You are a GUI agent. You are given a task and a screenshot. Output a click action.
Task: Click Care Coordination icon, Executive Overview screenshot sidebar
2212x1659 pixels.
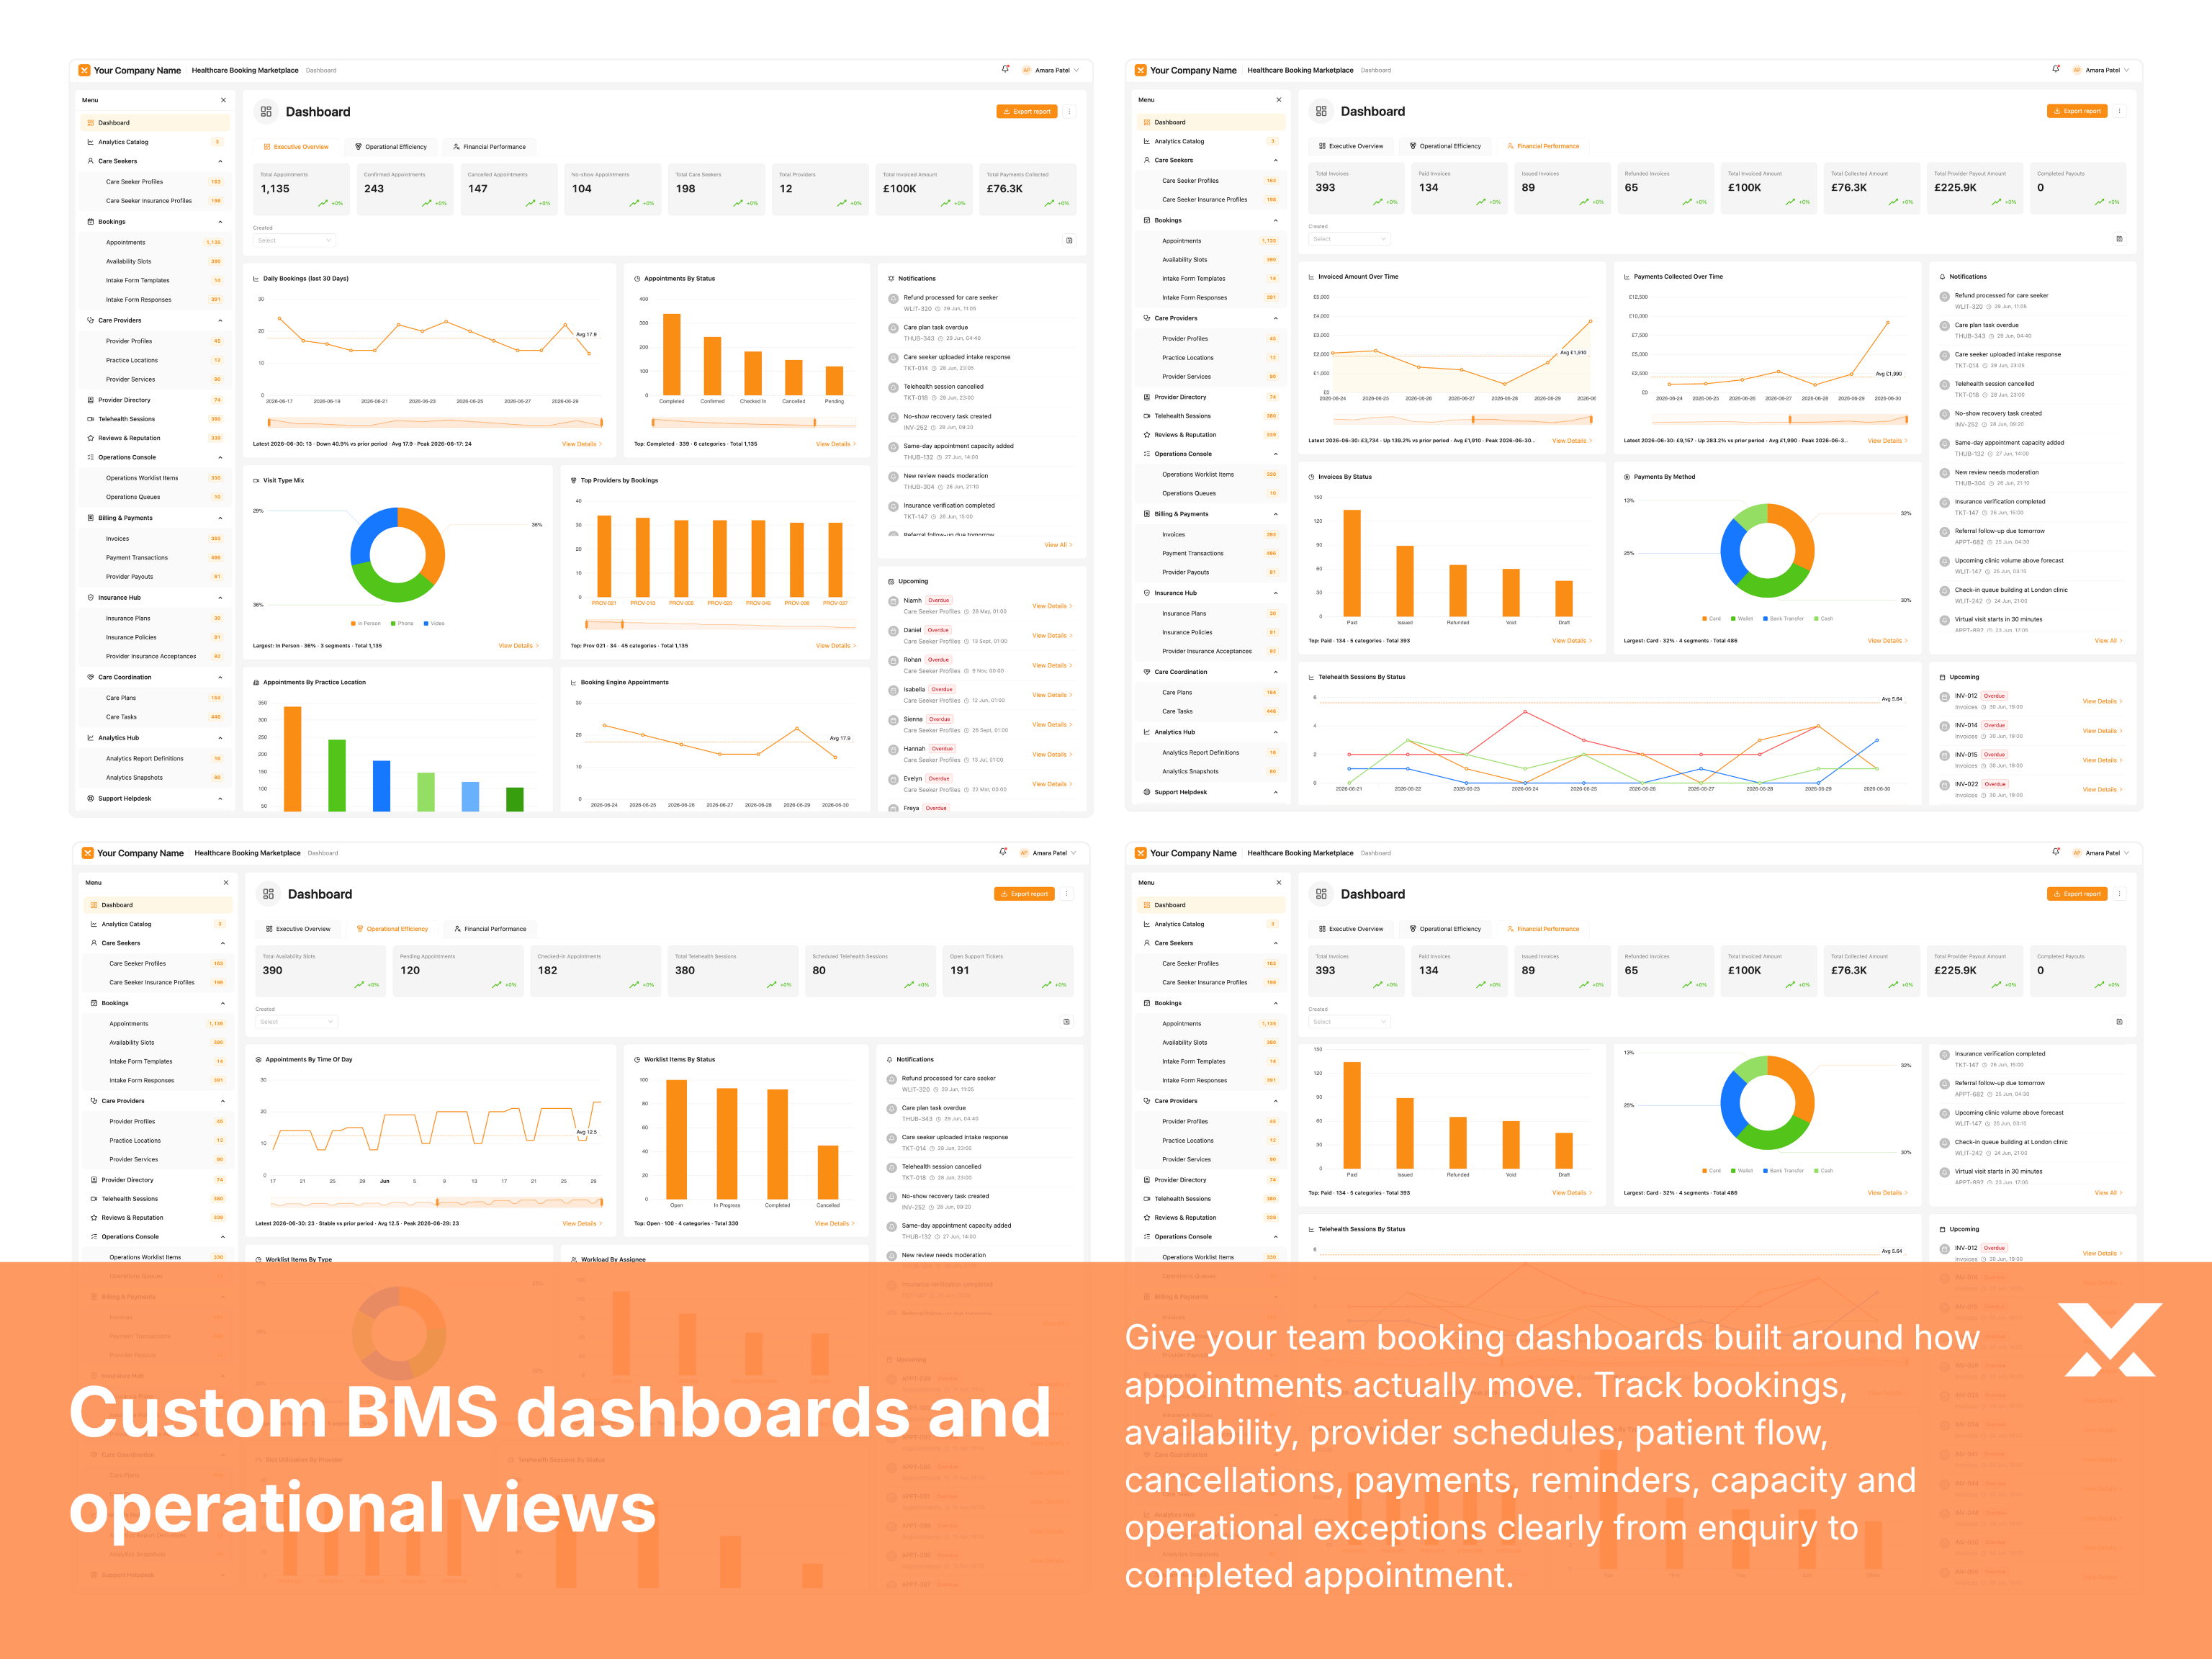click(91, 677)
